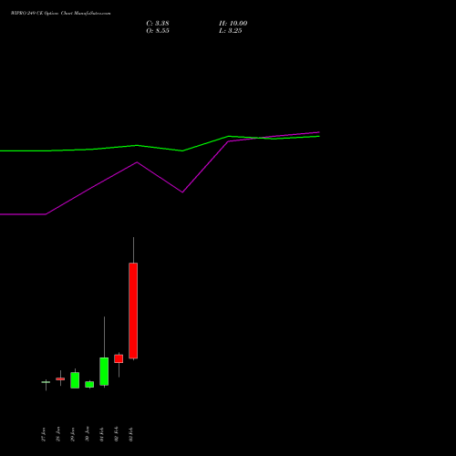Click the small red 28 Jan candlestick
The image size is (456, 456).
point(60,378)
